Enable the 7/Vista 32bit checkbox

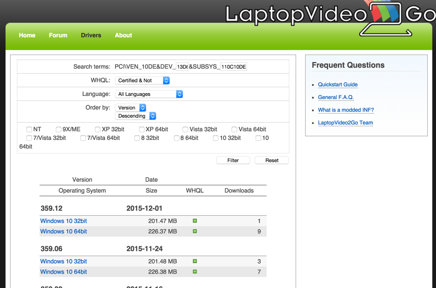[29, 138]
